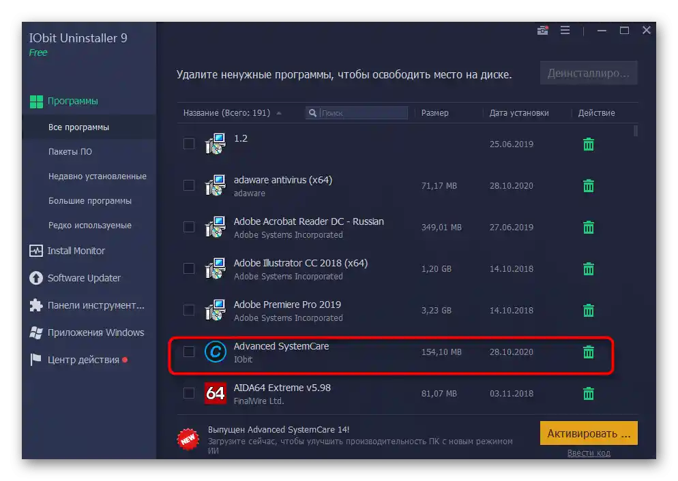This screenshot has height=481, width=678.
Task: Click the red NEW badge icon
Action: (x=188, y=439)
